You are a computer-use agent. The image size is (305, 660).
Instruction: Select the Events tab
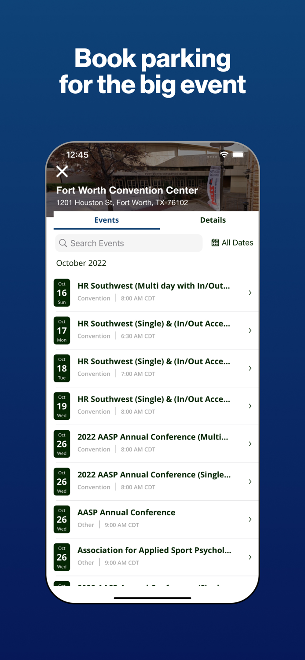107,220
